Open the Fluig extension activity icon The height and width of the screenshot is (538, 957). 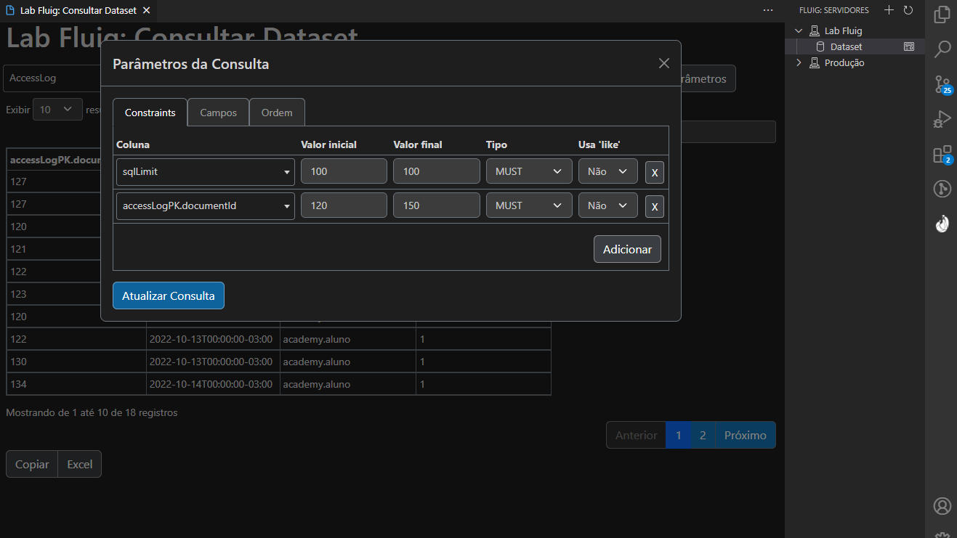coord(942,224)
